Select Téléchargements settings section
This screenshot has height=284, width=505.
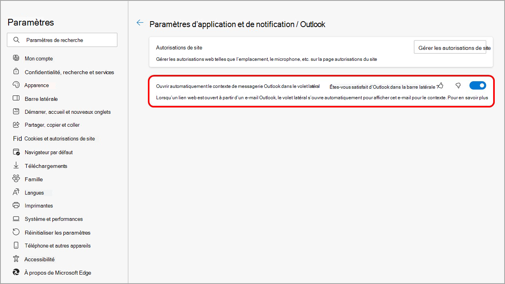point(46,166)
